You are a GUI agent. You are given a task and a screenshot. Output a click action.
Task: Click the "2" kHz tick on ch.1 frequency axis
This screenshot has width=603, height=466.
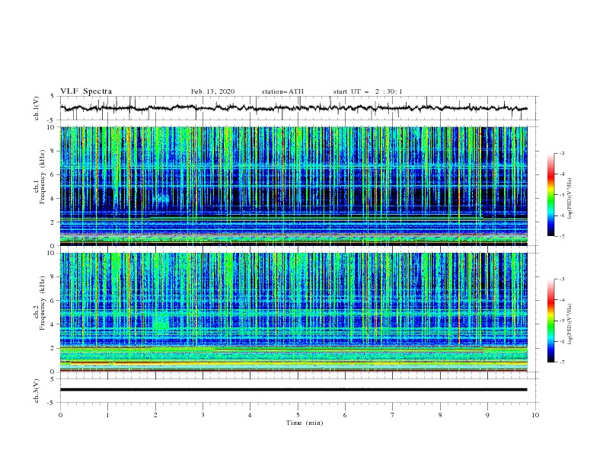click(x=53, y=222)
